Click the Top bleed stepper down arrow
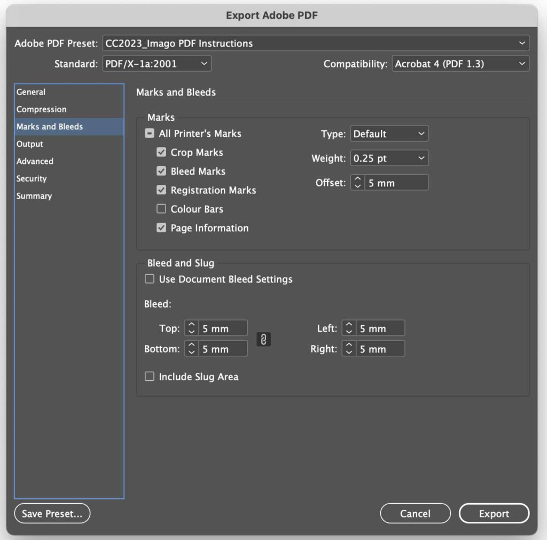Screen dimensions: 547x540 191,331
